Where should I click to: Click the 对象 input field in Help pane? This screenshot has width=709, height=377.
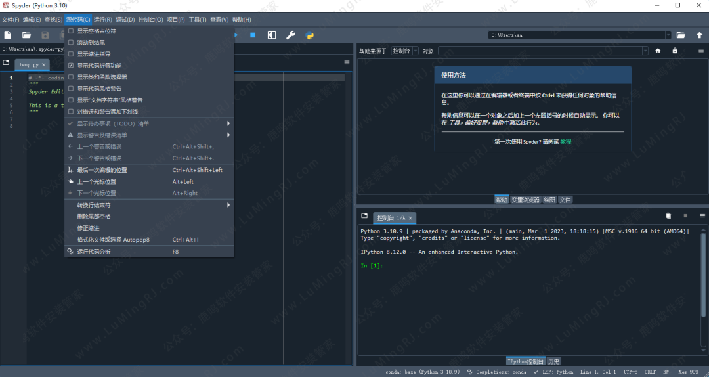(542, 51)
